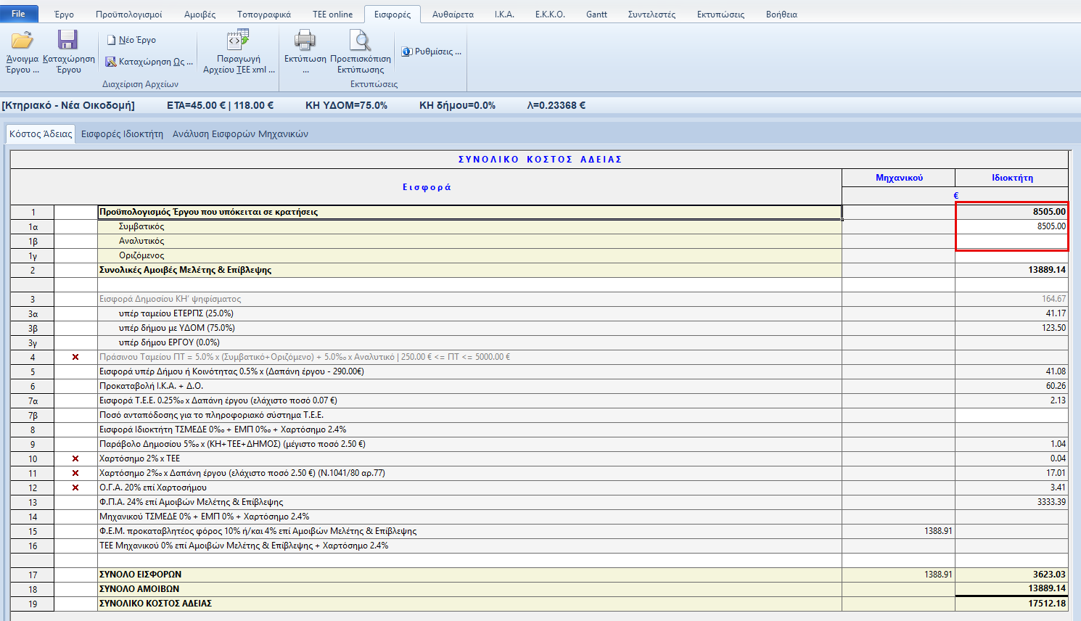This screenshot has width=1081, height=621.
Task: Select the Αναλυτικός owner amount cell
Action: tap(1011, 241)
